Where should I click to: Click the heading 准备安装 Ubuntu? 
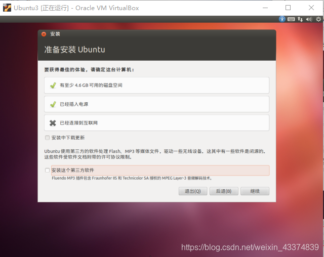click(74, 50)
